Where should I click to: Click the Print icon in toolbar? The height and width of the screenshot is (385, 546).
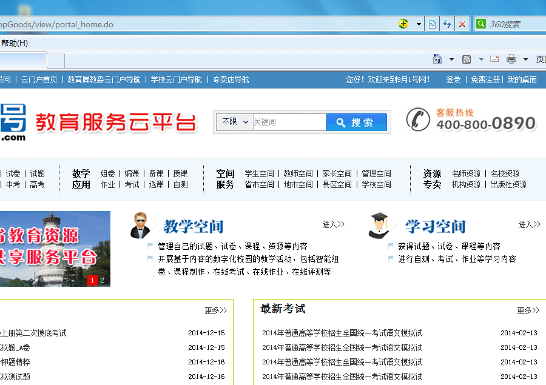click(x=511, y=59)
